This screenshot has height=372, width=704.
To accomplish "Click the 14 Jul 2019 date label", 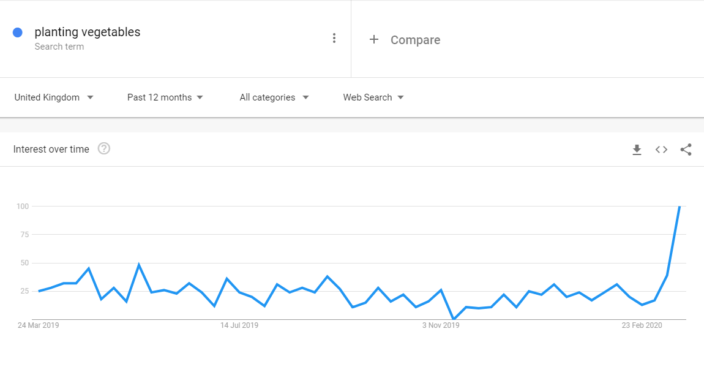I will tap(239, 325).
